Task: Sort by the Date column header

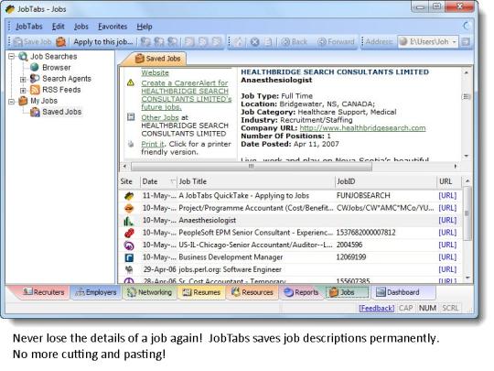Action: coord(158,181)
